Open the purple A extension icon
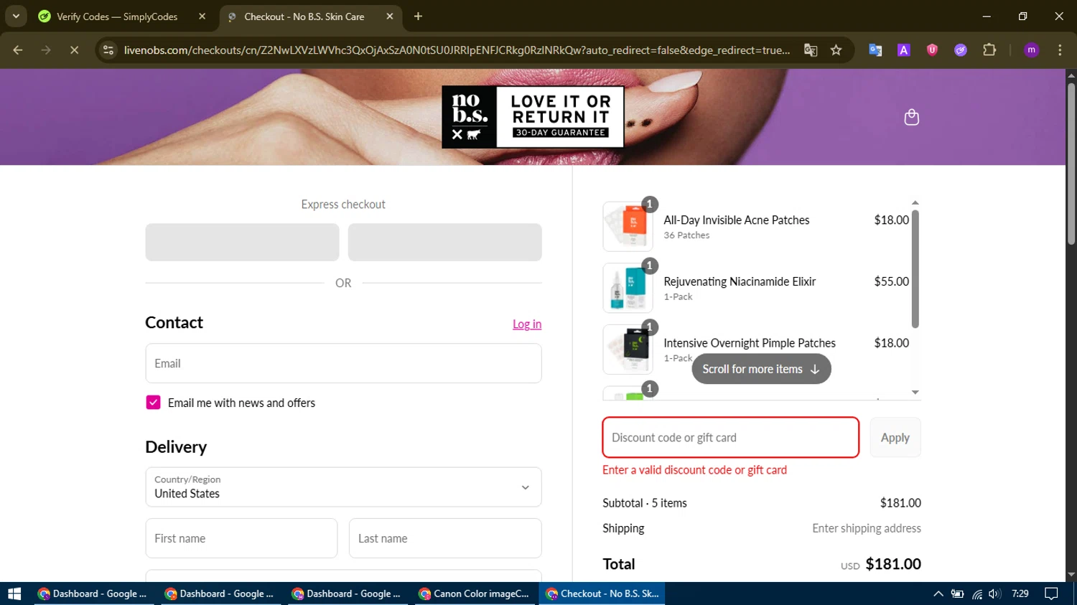This screenshot has height=605, width=1077. [904, 50]
